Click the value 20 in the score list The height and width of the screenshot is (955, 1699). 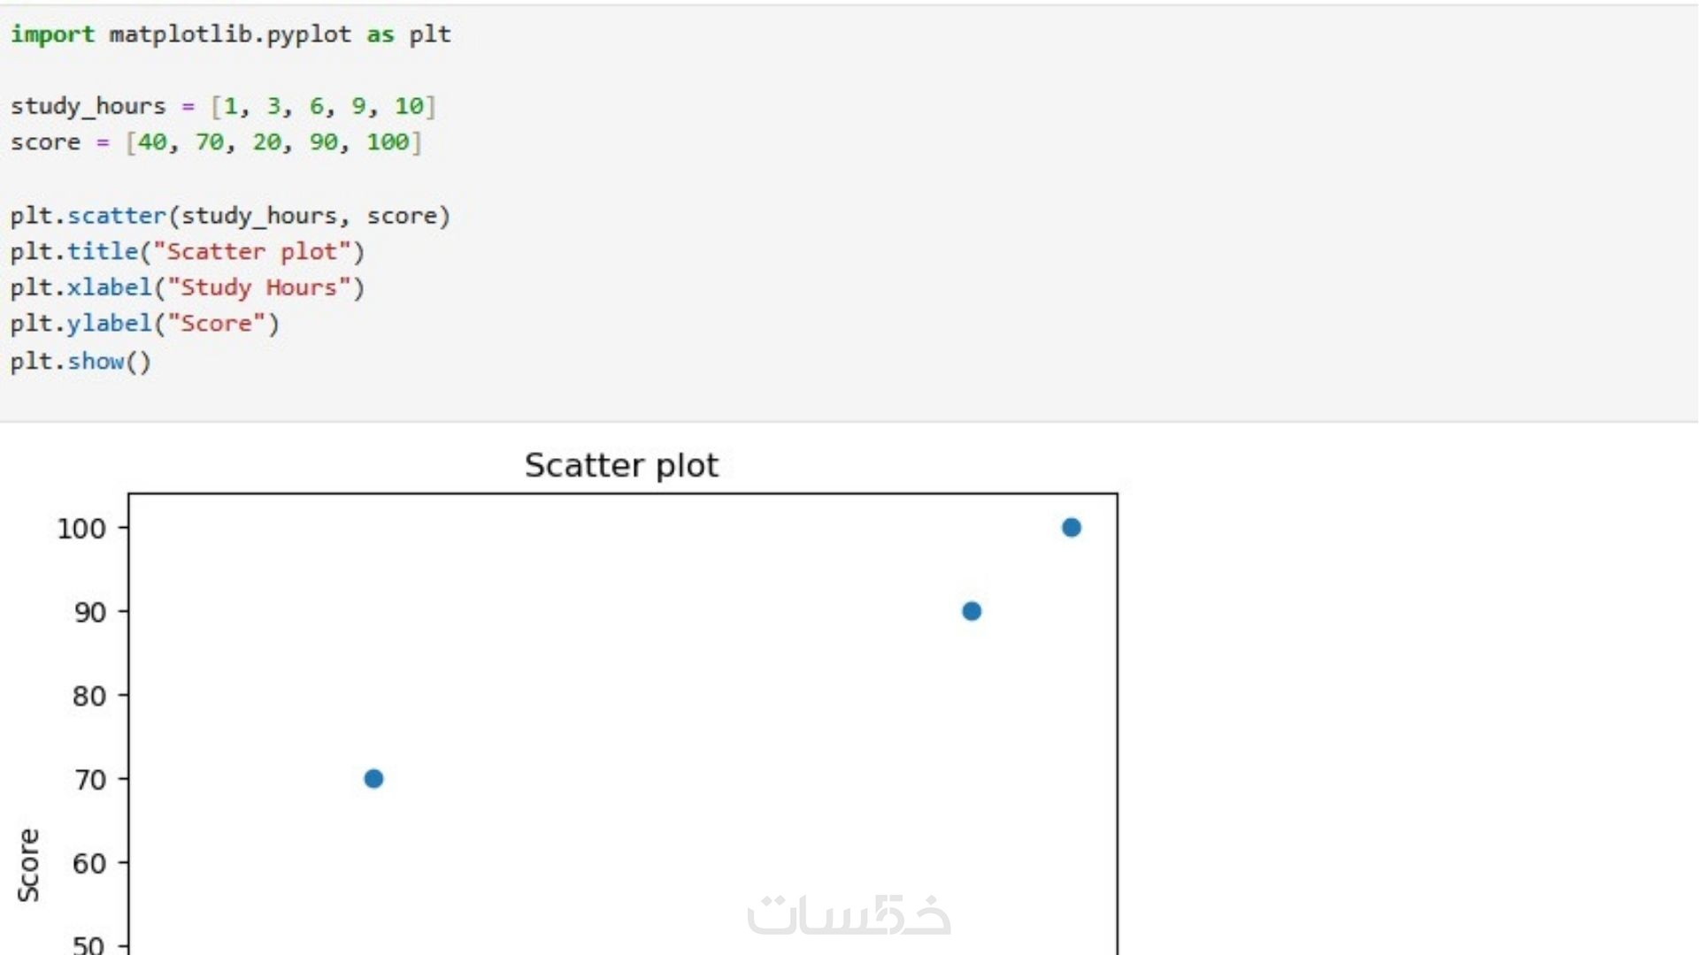point(266,142)
